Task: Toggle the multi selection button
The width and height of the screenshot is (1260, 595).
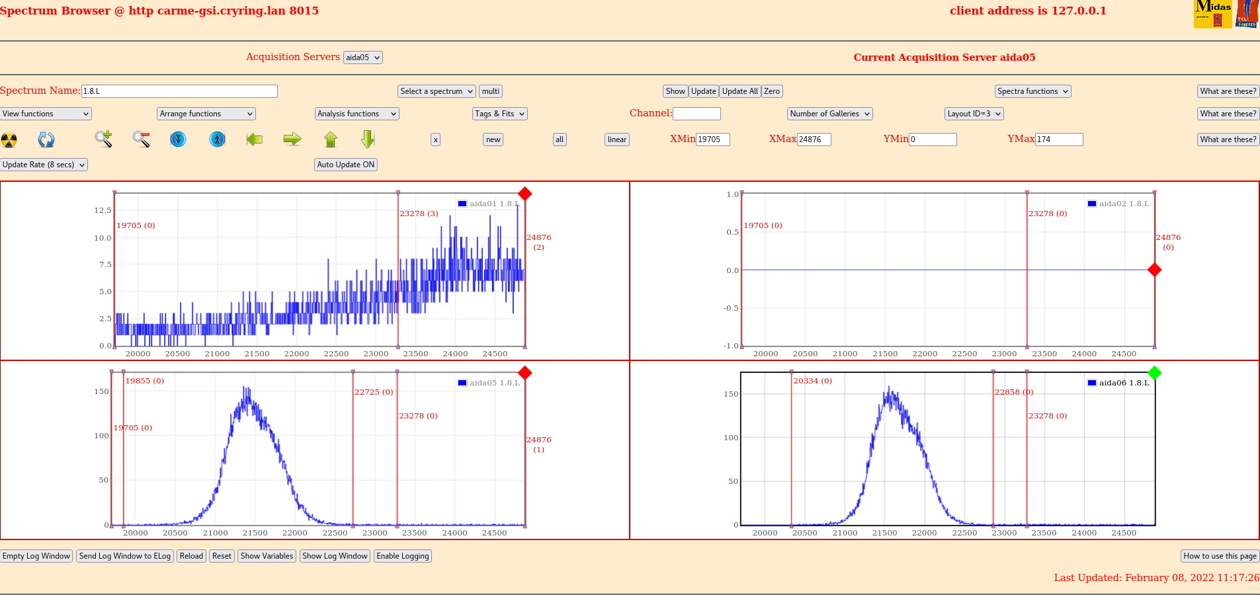Action: 491,91
